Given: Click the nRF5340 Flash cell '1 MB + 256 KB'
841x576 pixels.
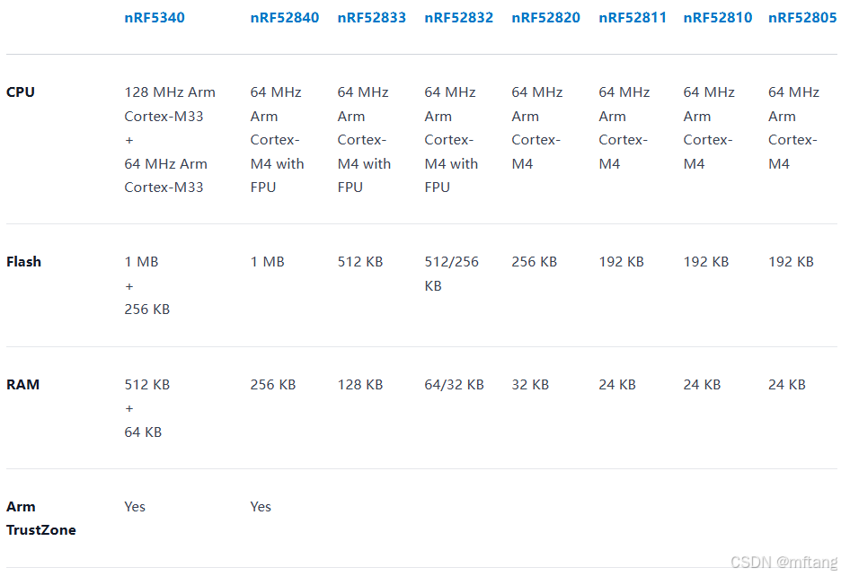Looking at the screenshot, I should pyautogui.click(x=147, y=285).
